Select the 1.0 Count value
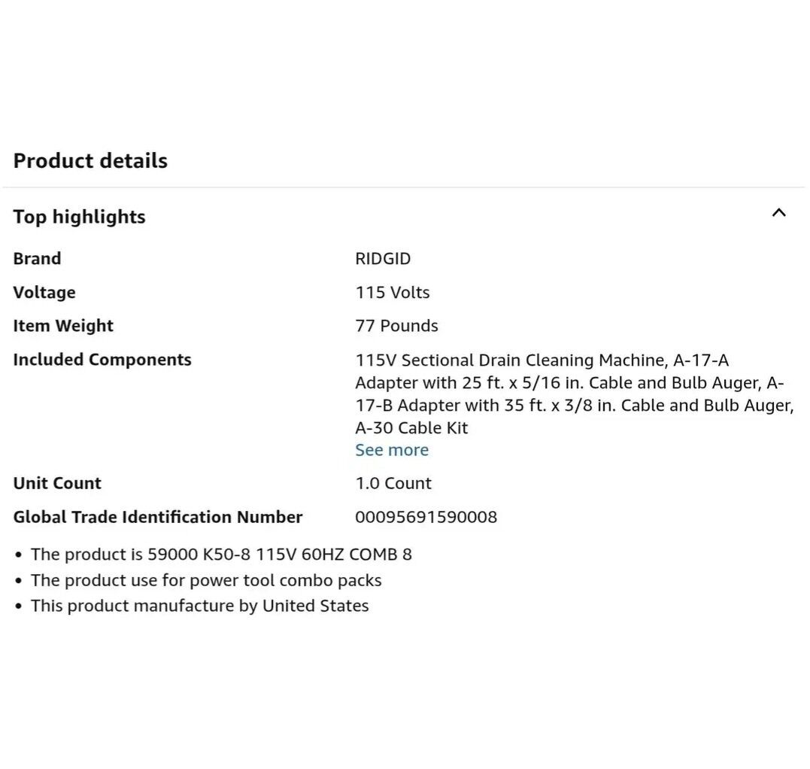The width and height of the screenshot is (810, 769). coord(393,483)
